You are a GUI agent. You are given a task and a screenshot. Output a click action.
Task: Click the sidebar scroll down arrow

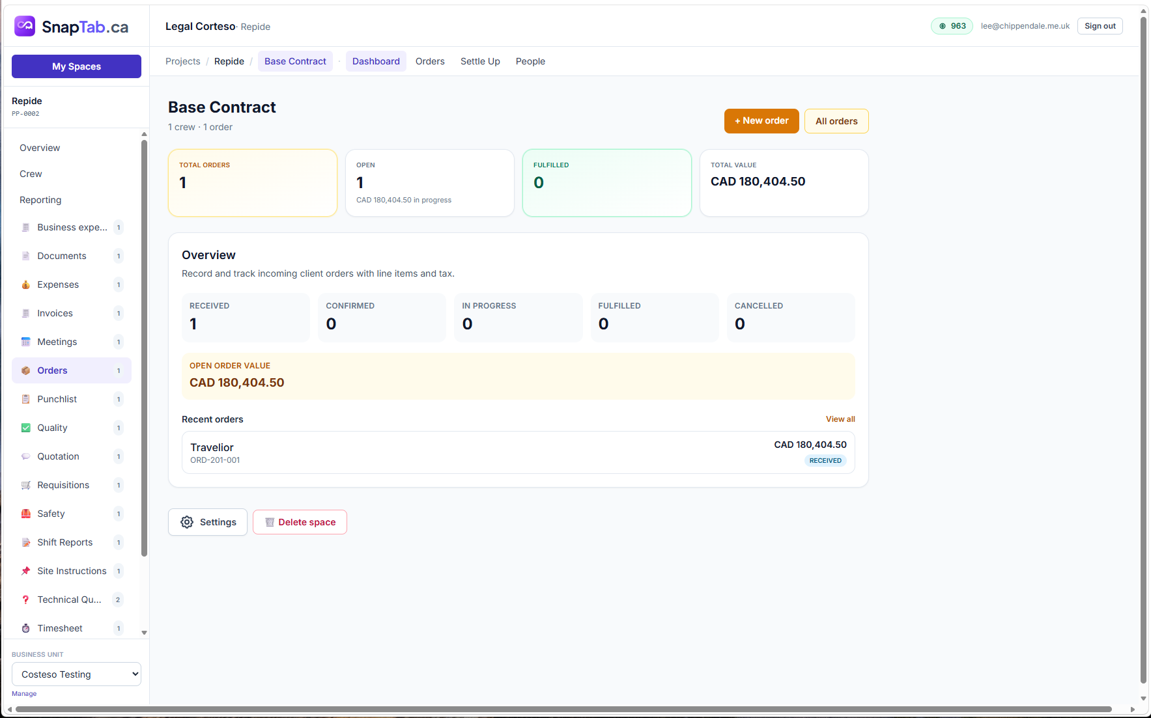[x=144, y=633]
